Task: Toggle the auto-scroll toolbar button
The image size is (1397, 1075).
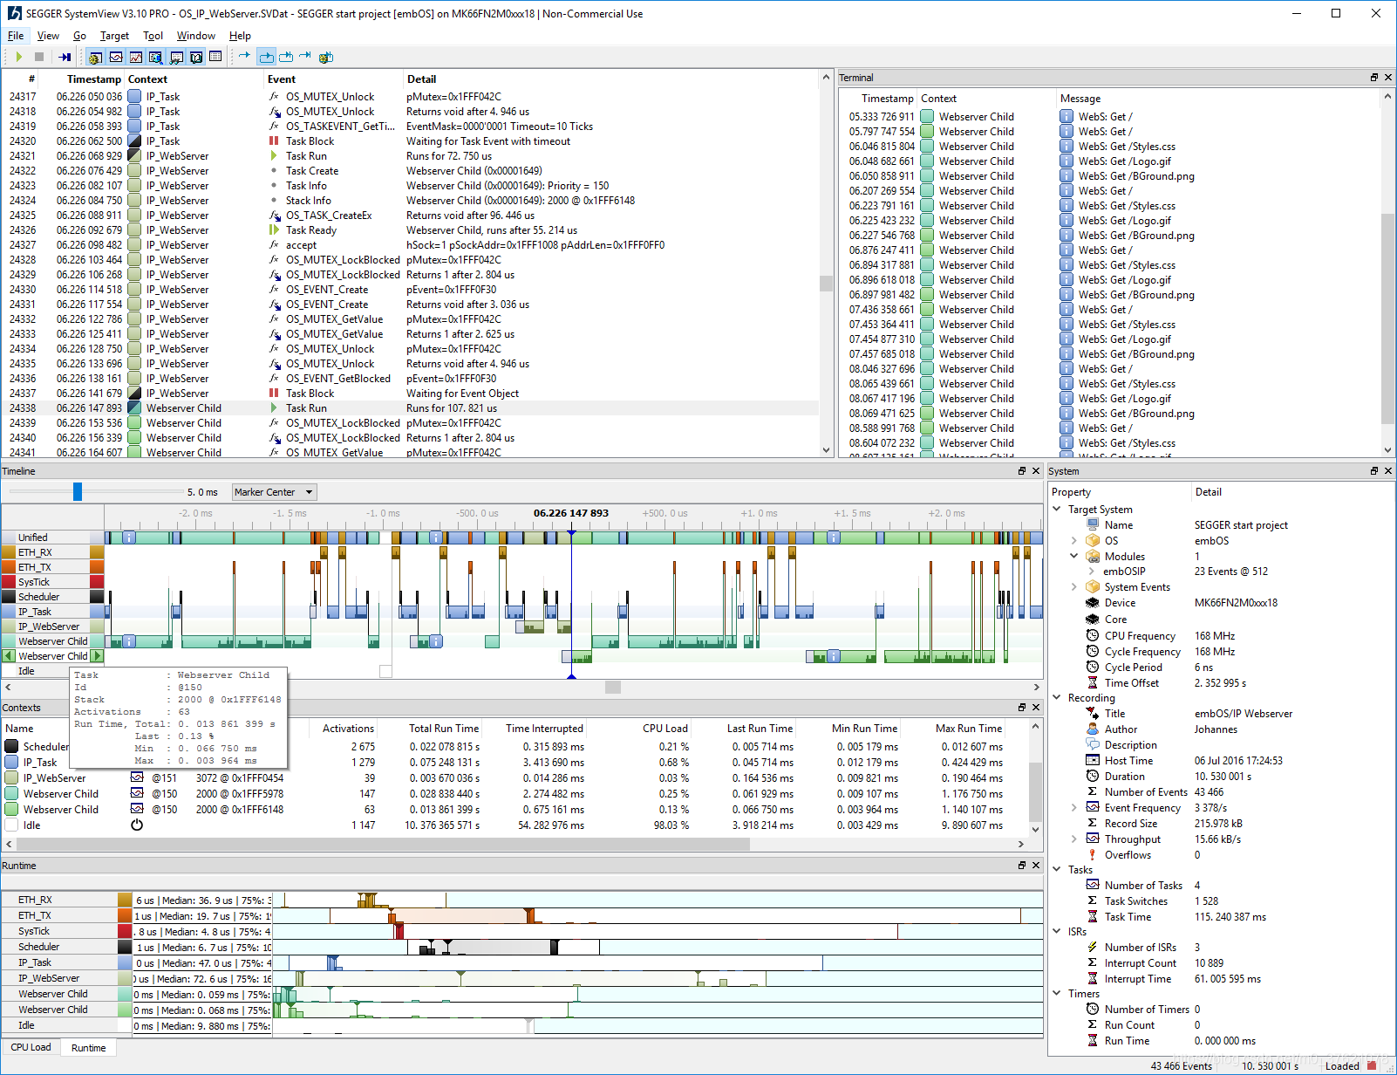Action: pos(266,57)
